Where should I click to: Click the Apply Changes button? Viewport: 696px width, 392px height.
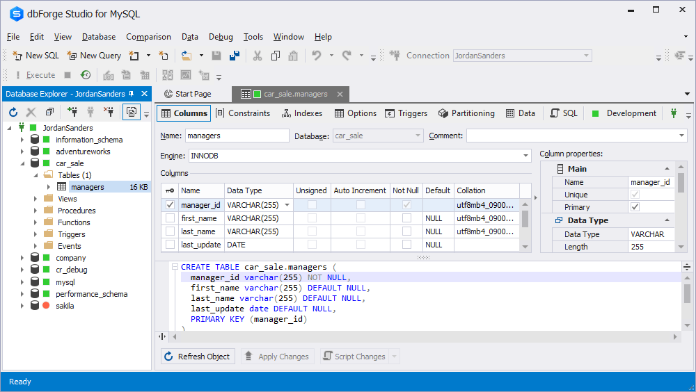click(x=278, y=356)
